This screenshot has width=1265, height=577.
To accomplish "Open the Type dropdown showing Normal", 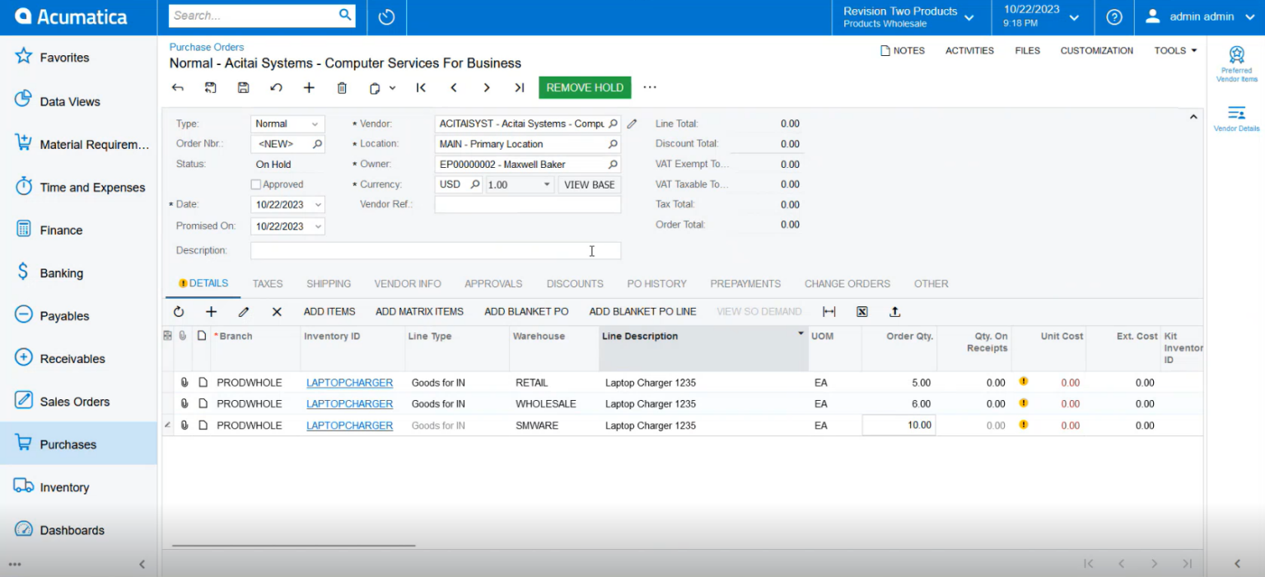I will (317, 123).
